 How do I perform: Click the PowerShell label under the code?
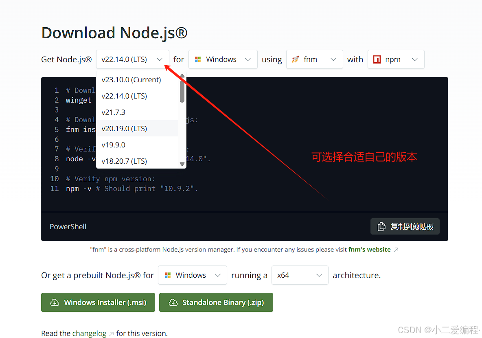point(68,227)
